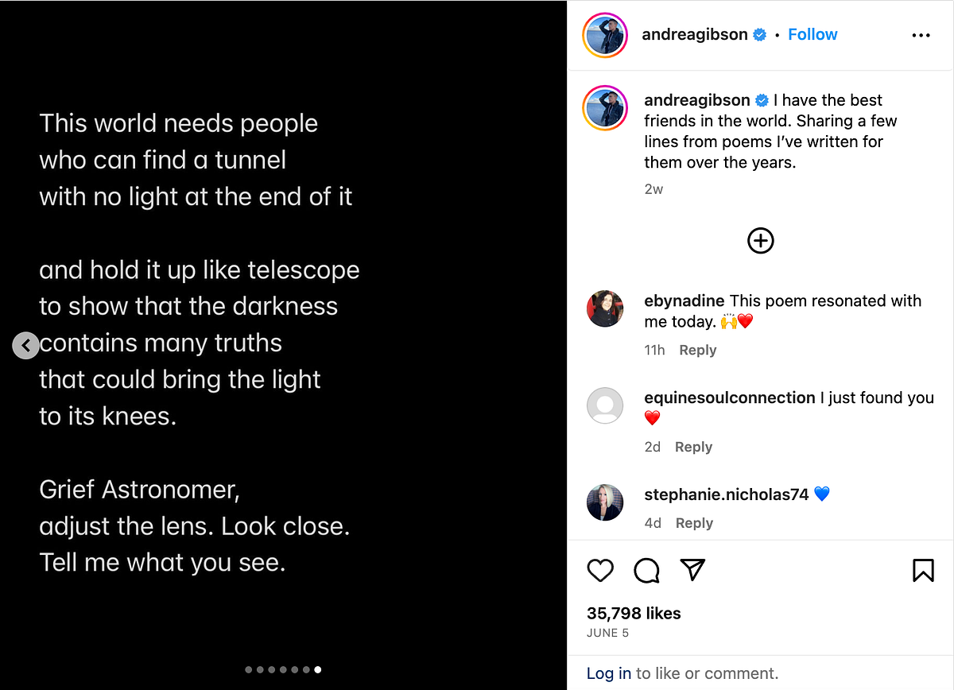Screen dimensions: 954x690
Task: Save the post with the bookmark icon
Action: (923, 570)
